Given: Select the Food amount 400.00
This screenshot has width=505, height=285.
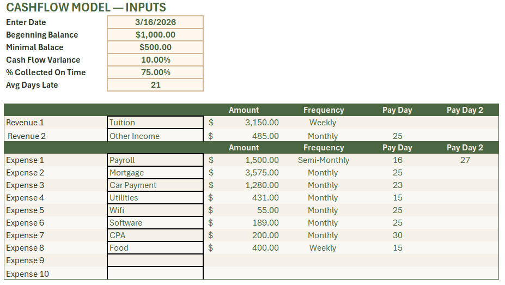Looking at the screenshot, I should (265, 248).
